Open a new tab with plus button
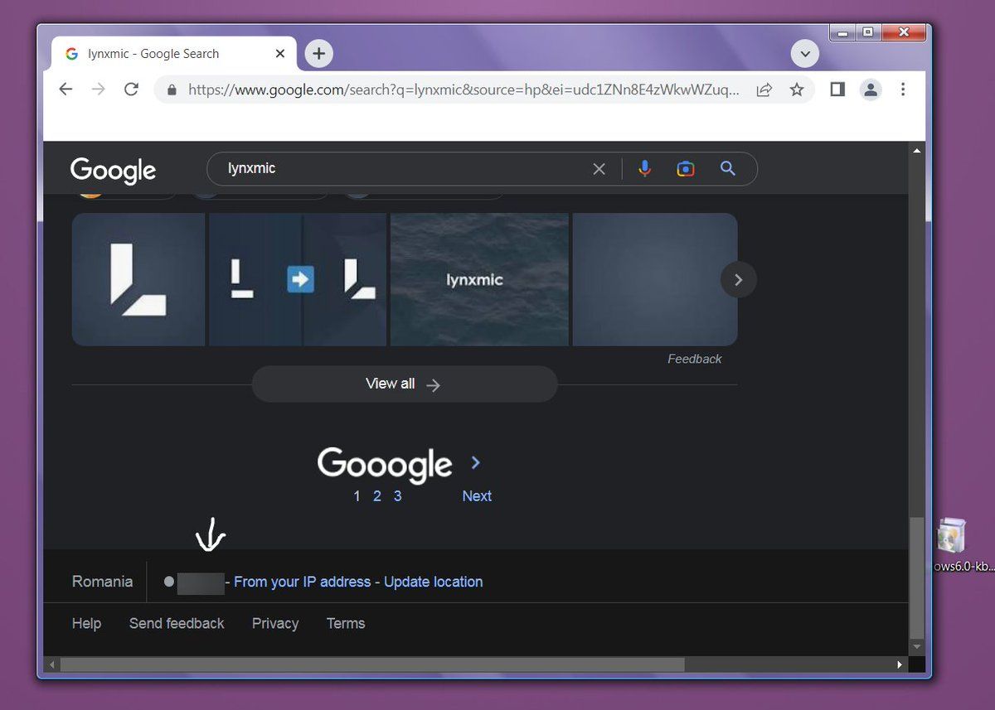The width and height of the screenshot is (995, 710). (x=319, y=54)
